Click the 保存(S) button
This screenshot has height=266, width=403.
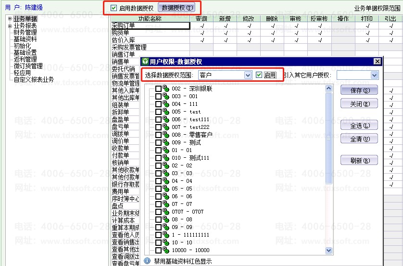(359, 90)
